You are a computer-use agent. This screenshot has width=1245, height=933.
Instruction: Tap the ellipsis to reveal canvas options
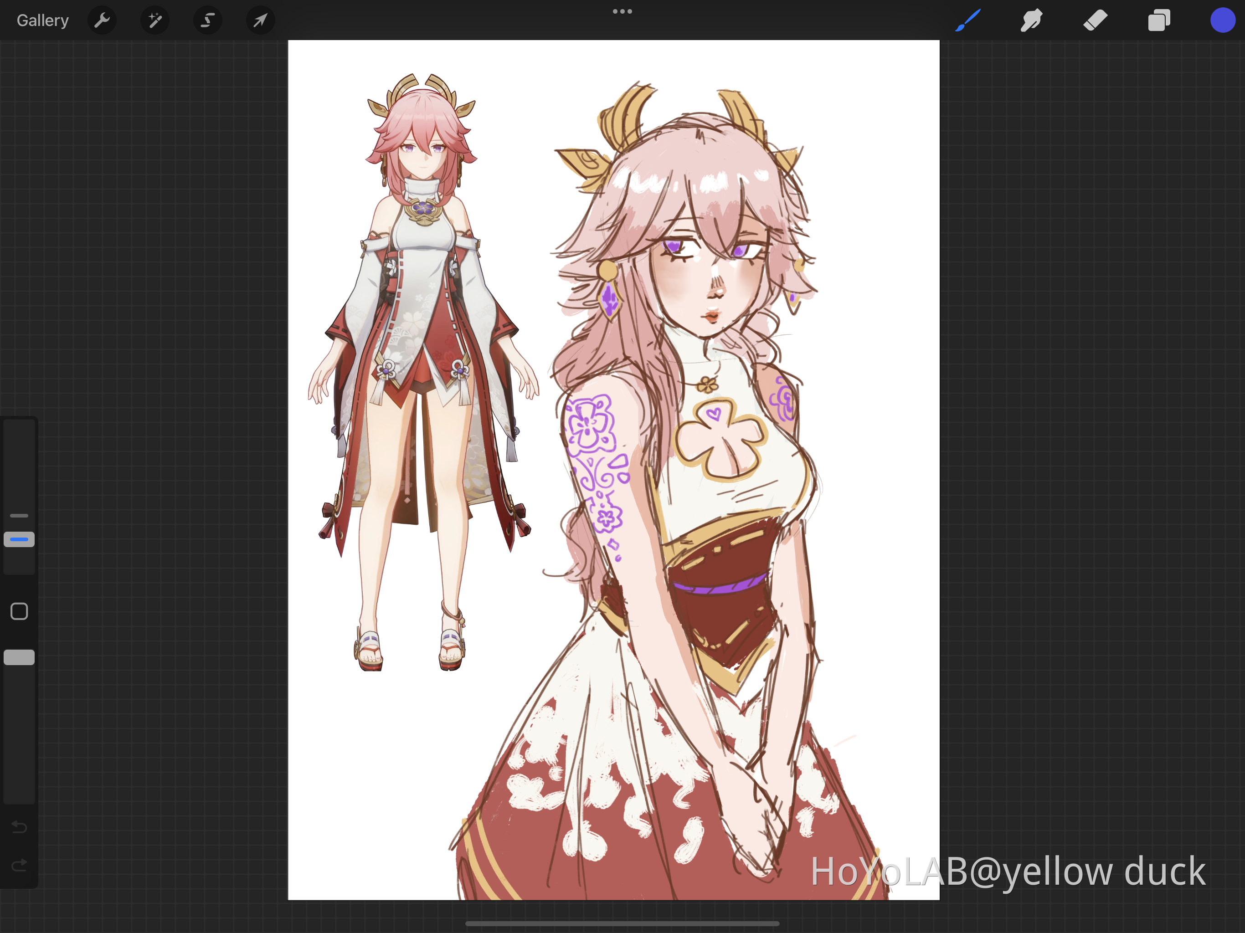tap(622, 10)
